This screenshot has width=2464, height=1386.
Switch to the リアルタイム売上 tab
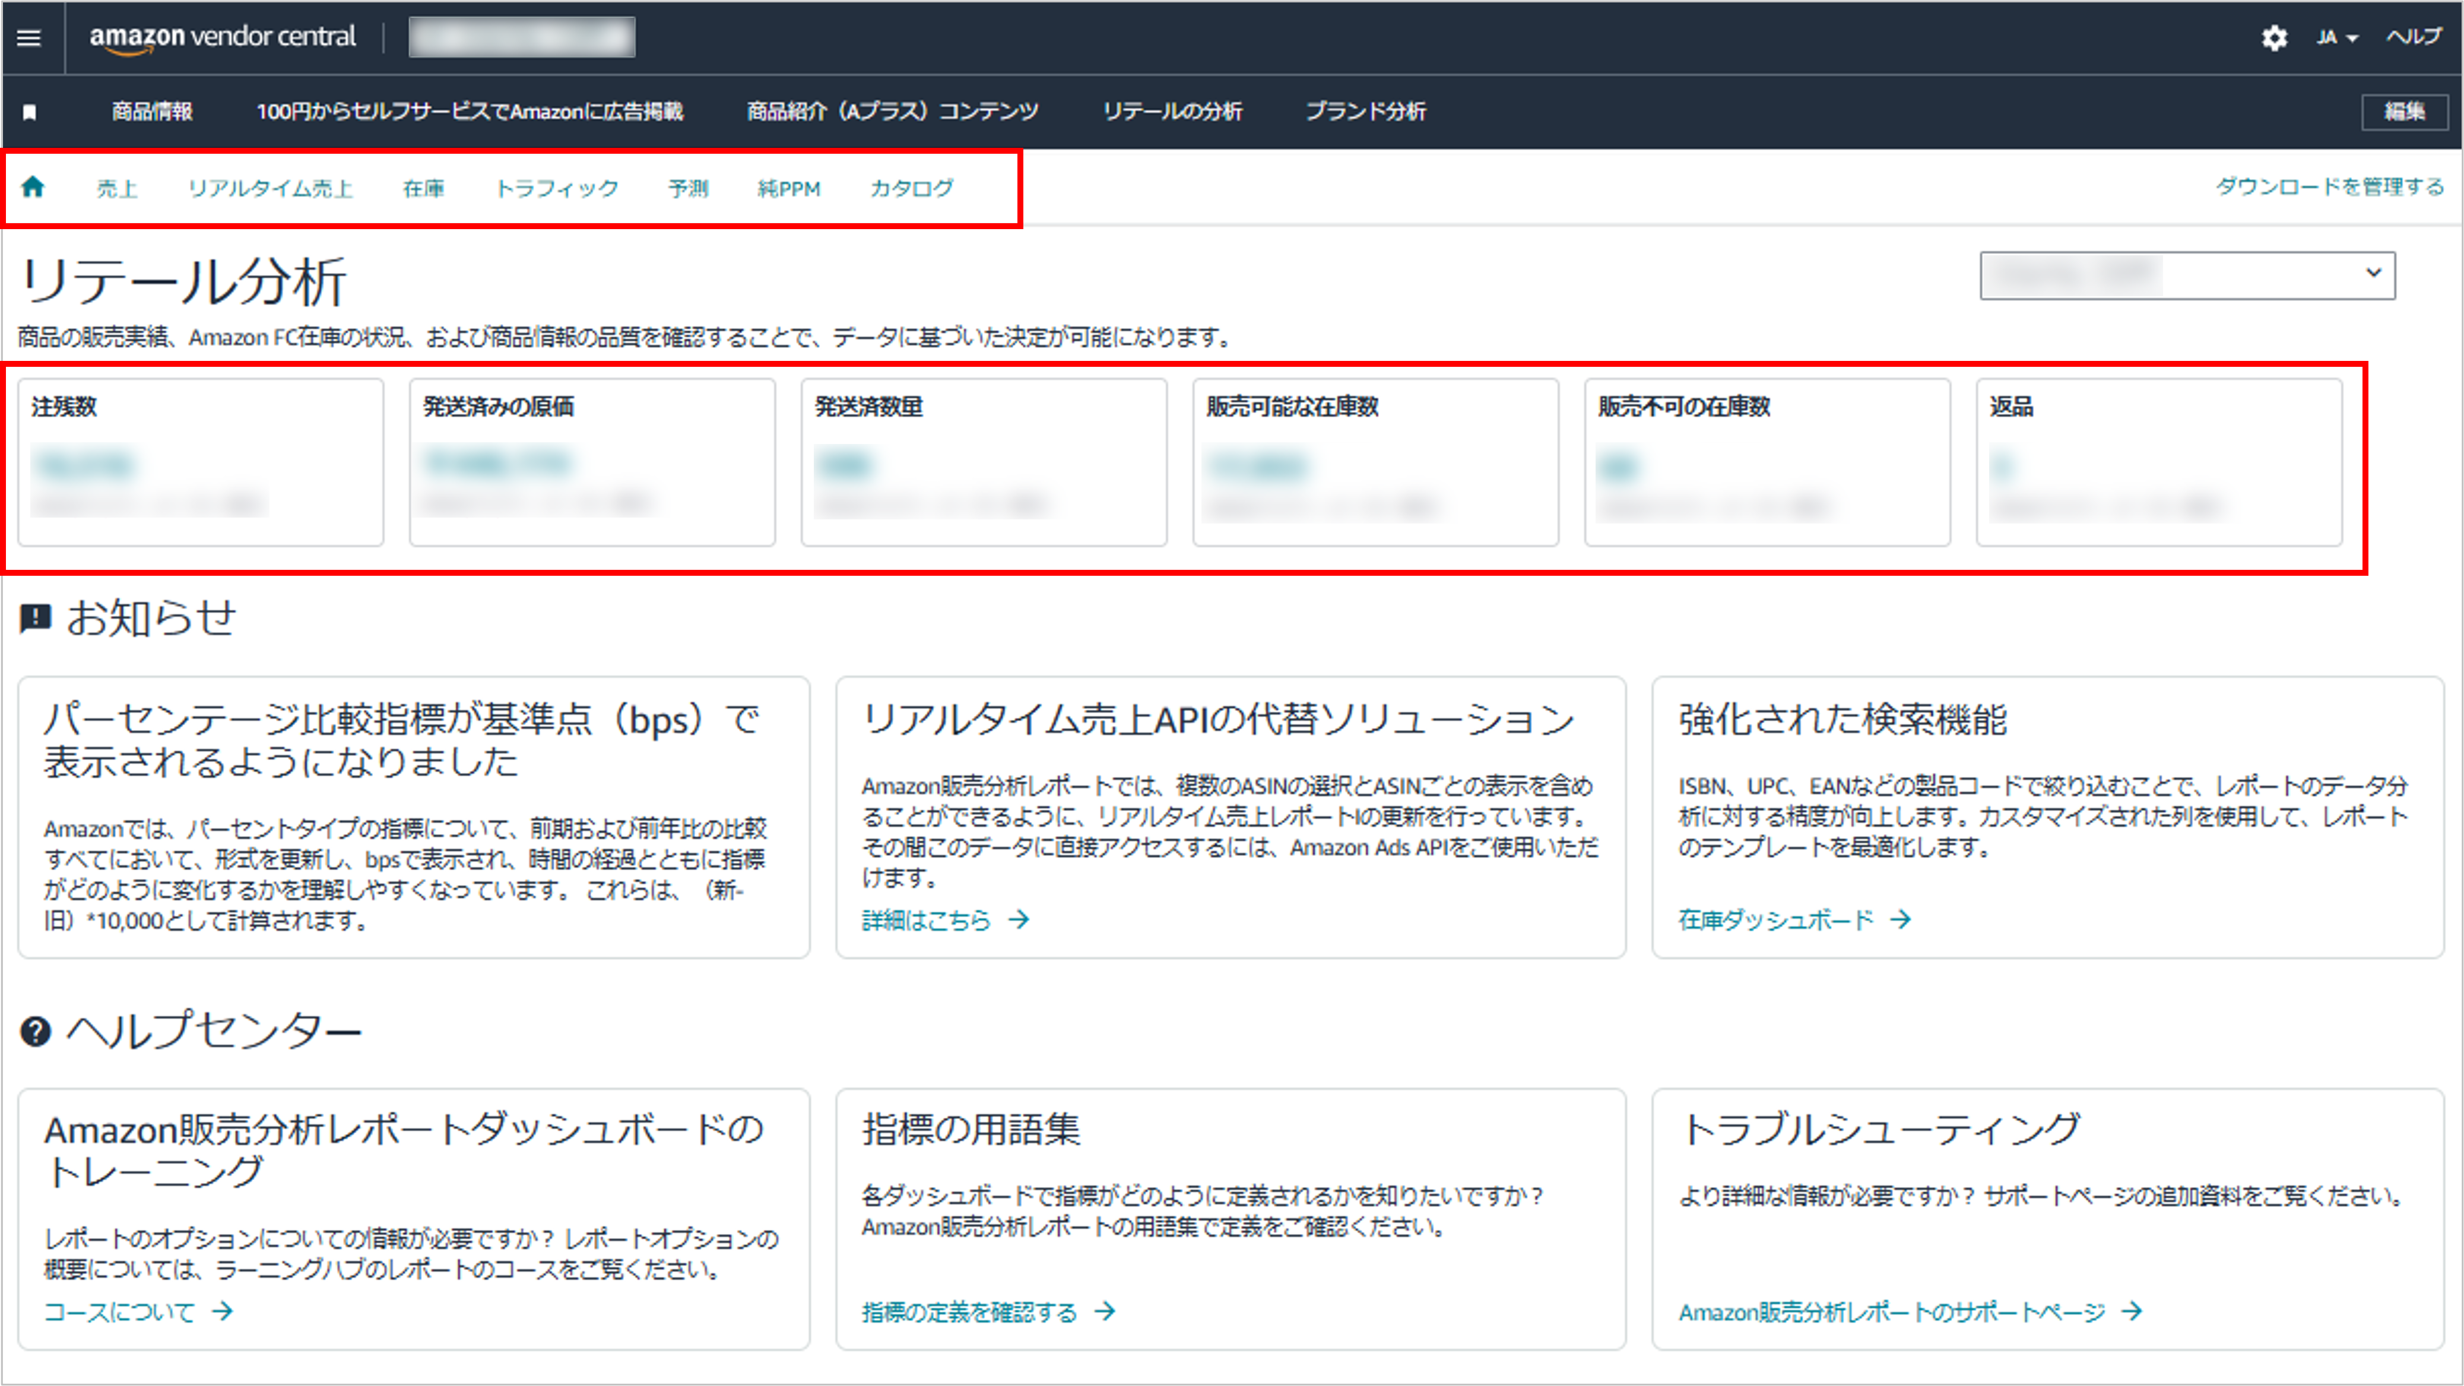271,188
